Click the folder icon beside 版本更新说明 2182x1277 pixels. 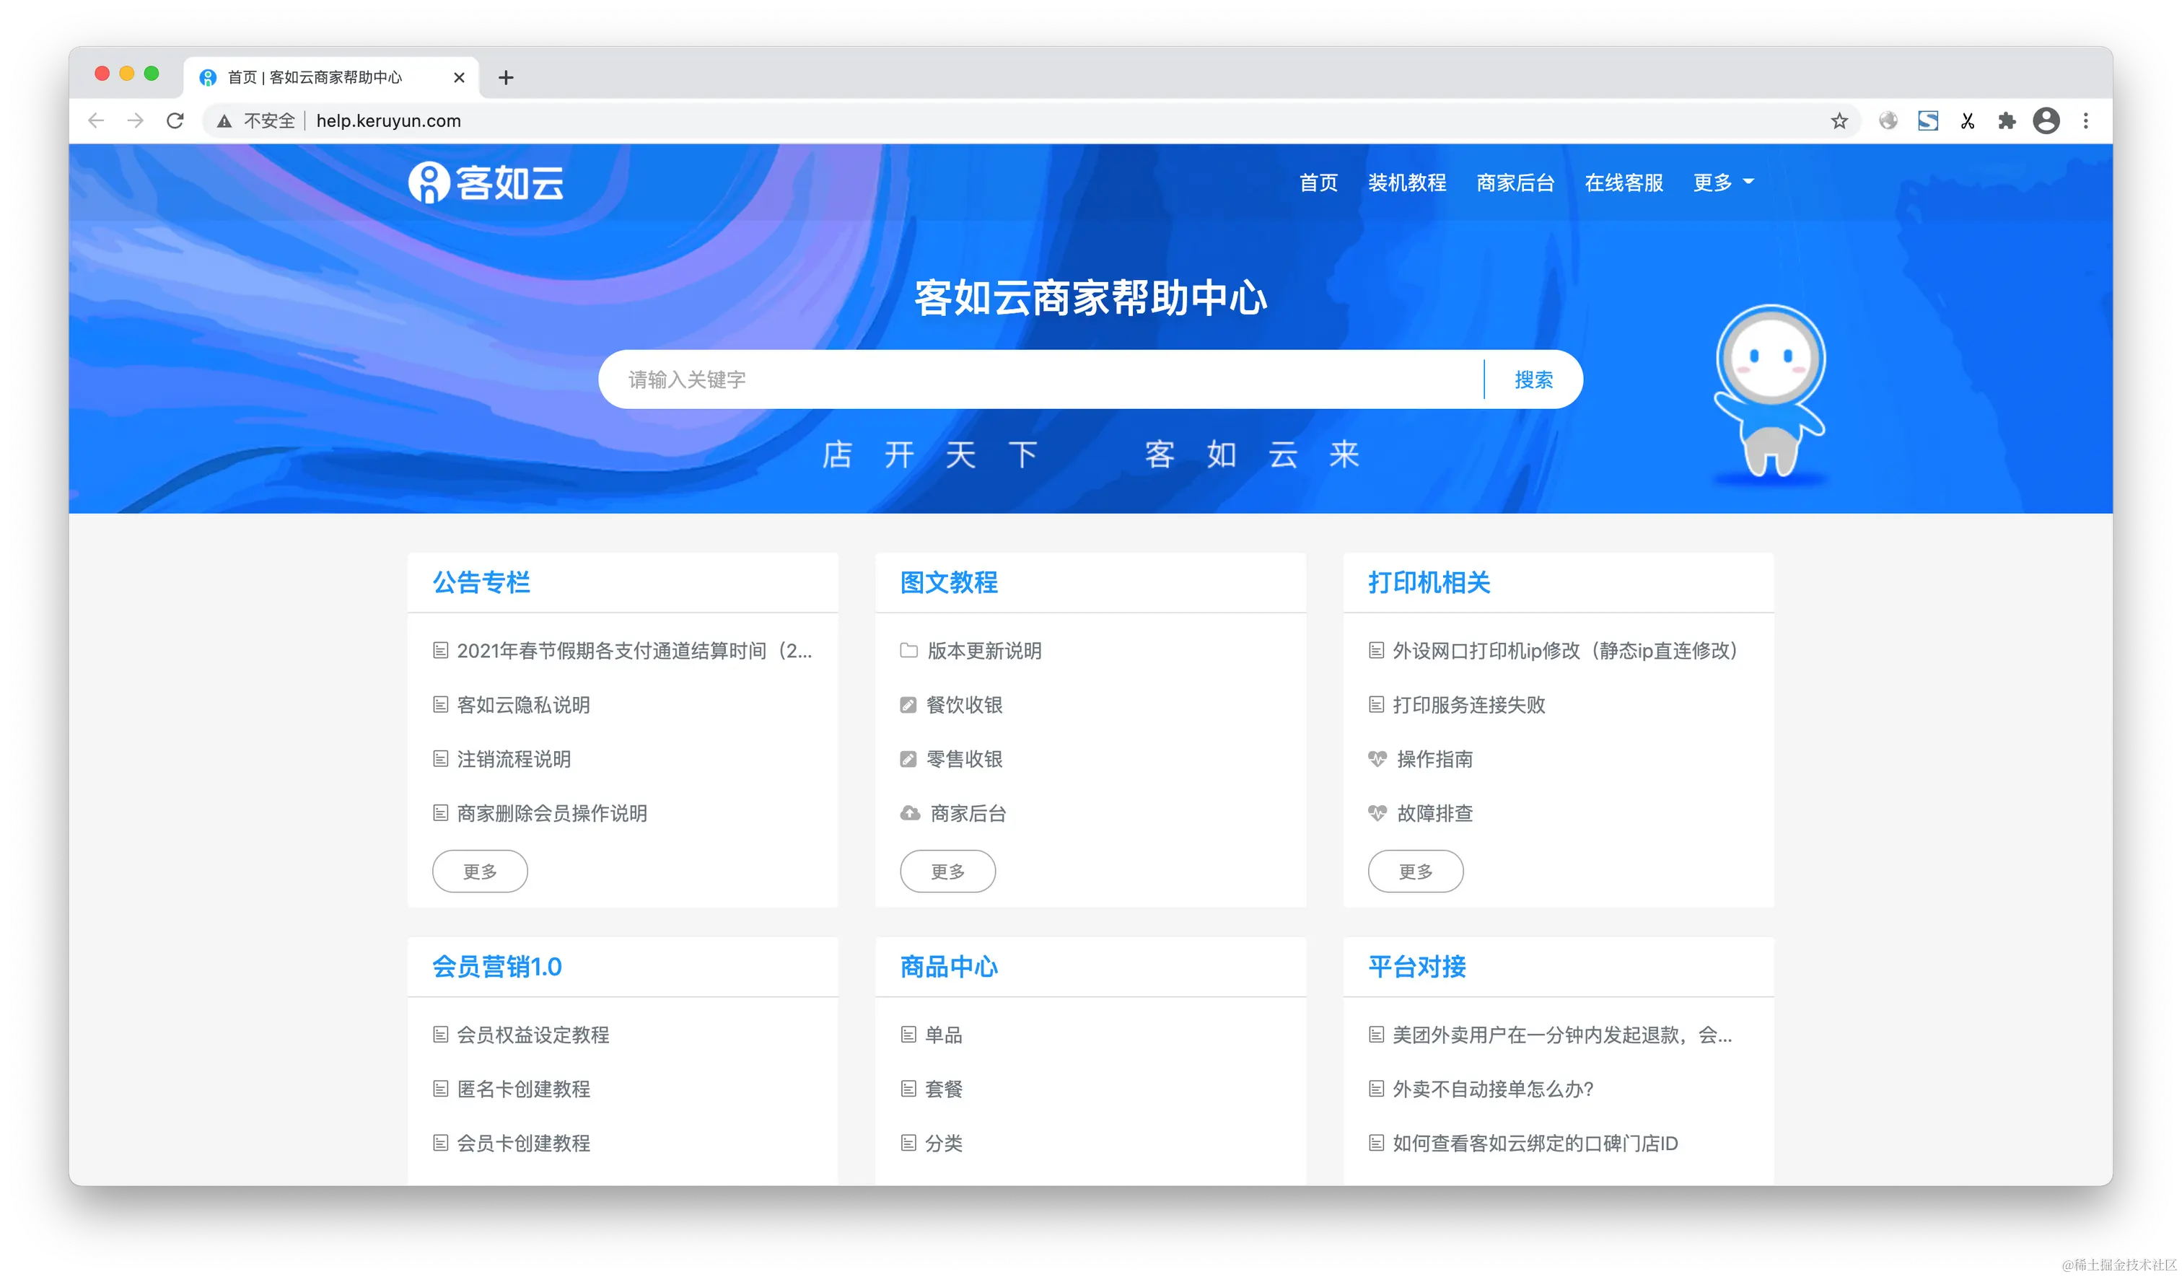[x=908, y=650]
